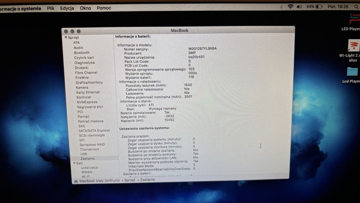This screenshot has height=203, width=360.
Task: Click the cycle count value 411
Action: (x=151, y=105)
